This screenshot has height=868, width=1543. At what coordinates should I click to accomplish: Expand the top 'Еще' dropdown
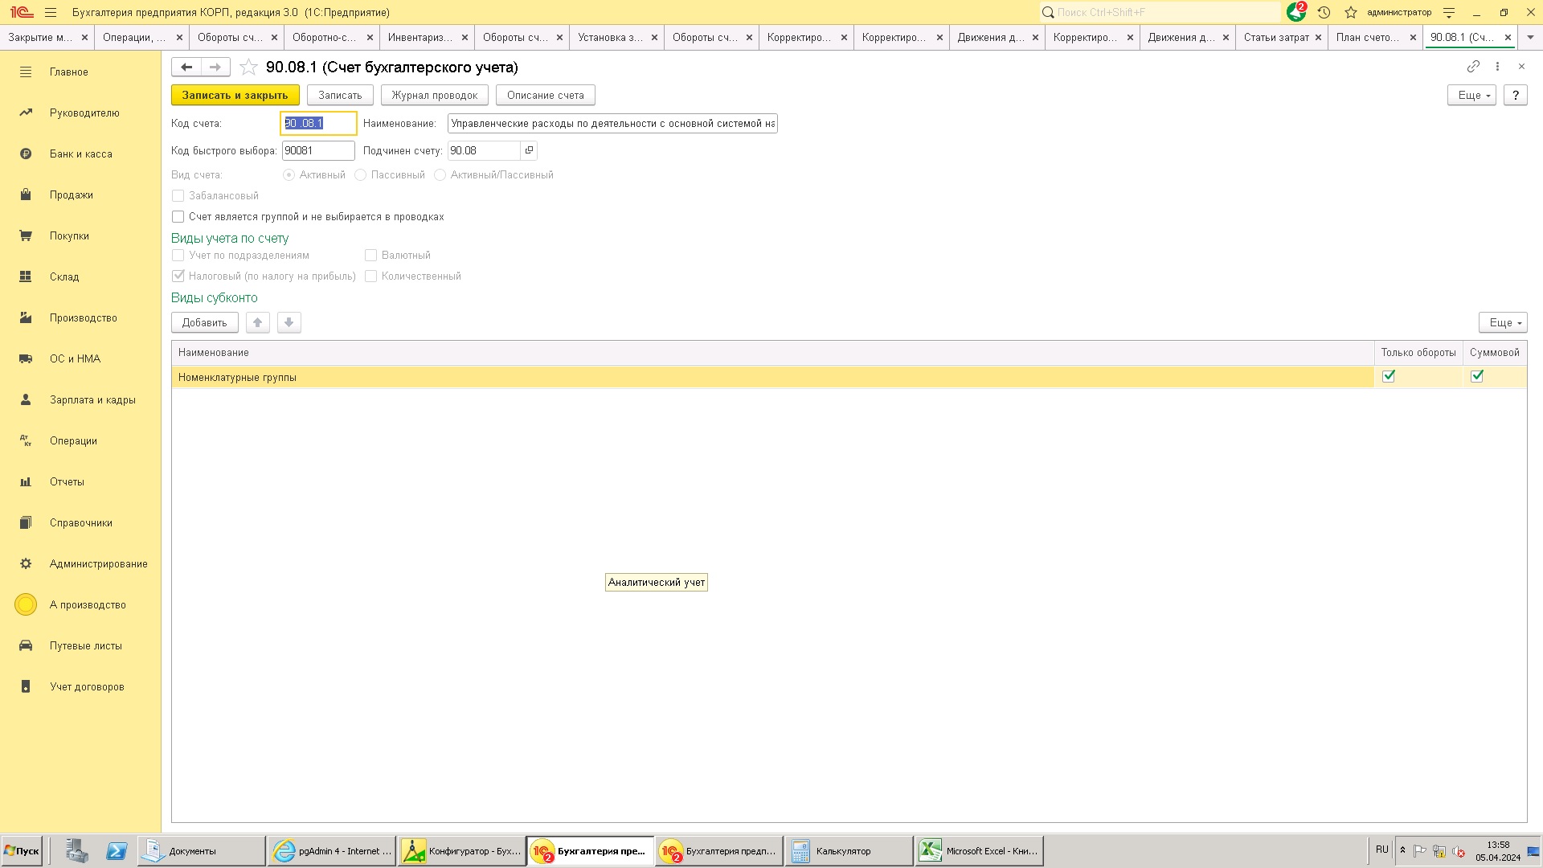coord(1471,95)
